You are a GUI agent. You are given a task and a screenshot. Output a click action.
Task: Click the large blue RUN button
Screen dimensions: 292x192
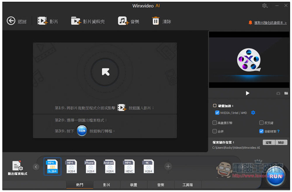click(276, 176)
